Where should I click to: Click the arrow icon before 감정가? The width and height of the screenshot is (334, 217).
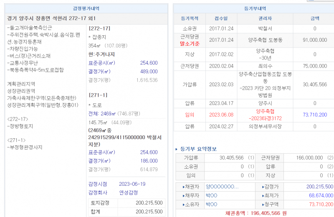[263, 187]
